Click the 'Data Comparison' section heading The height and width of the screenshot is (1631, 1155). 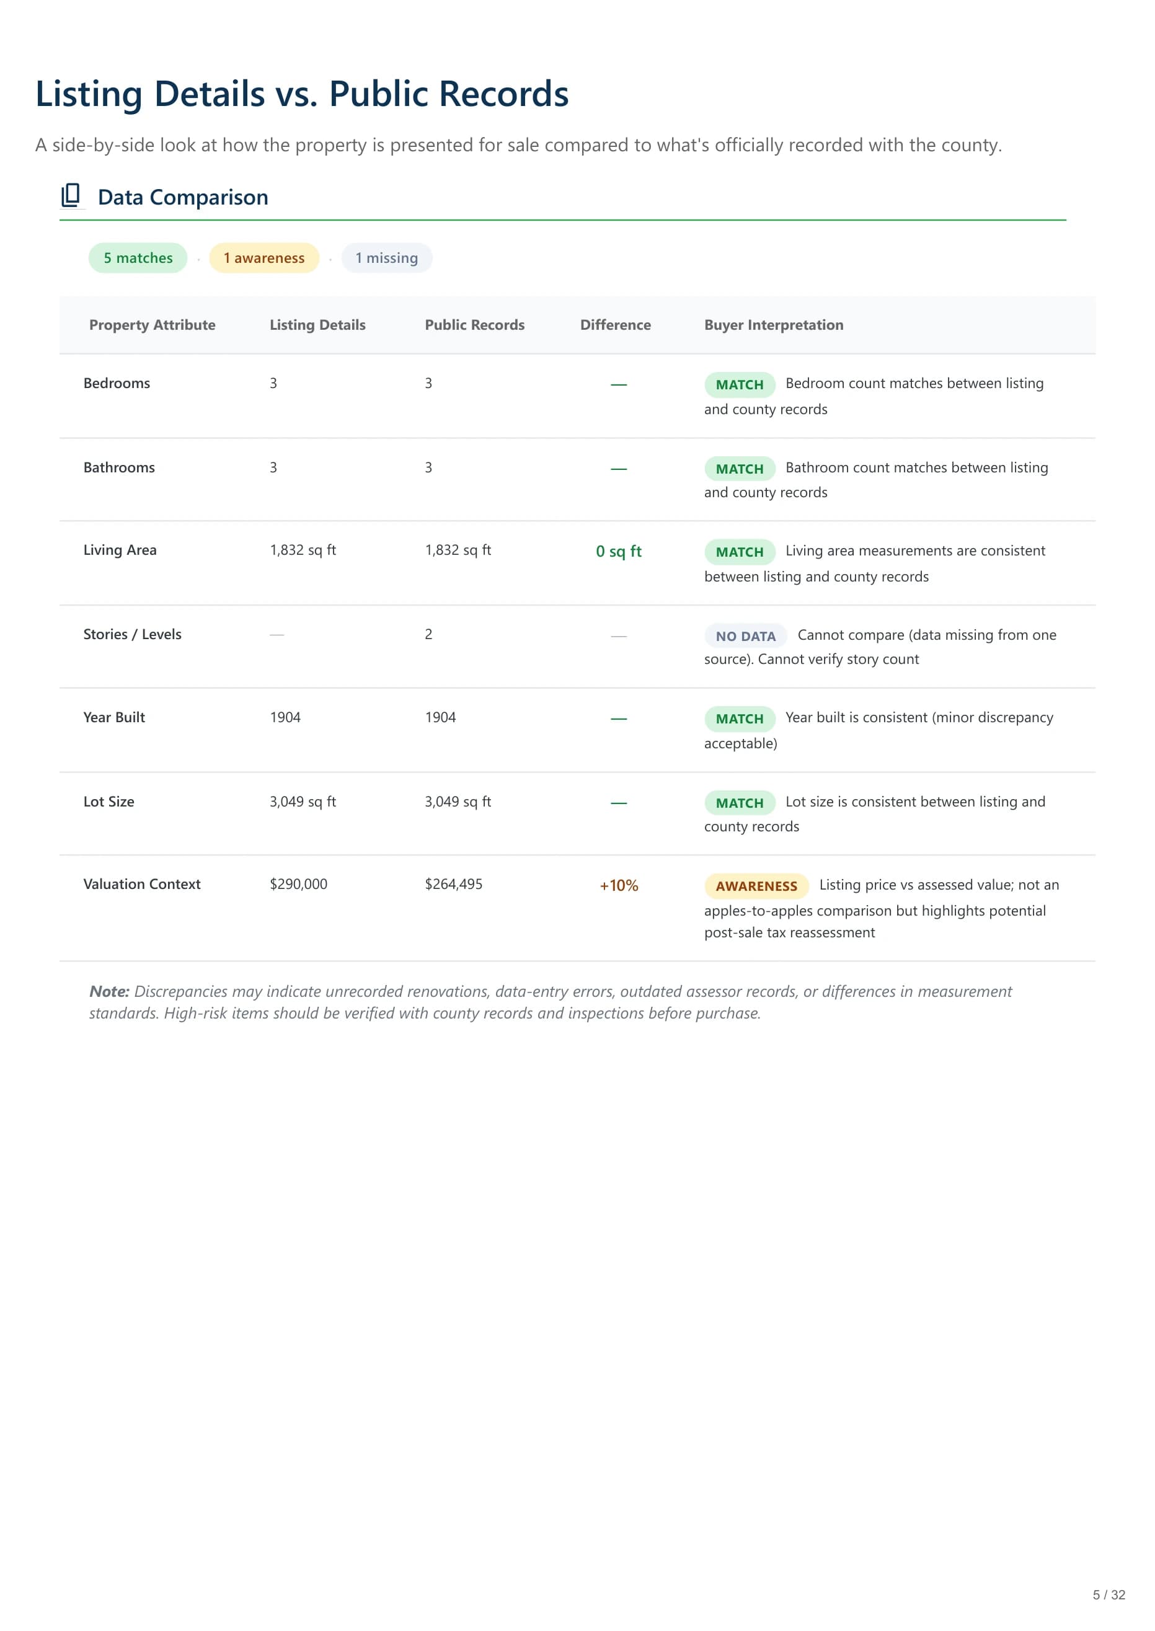point(183,197)
